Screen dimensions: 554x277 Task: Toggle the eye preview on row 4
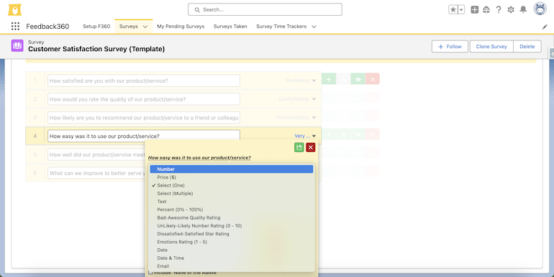coord(358,135)
